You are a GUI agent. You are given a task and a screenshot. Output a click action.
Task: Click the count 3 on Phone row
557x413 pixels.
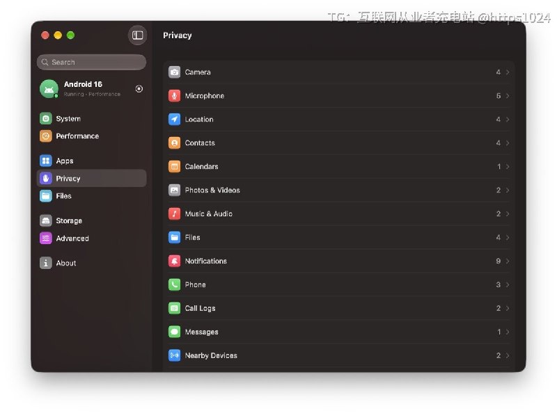[499, 284]
